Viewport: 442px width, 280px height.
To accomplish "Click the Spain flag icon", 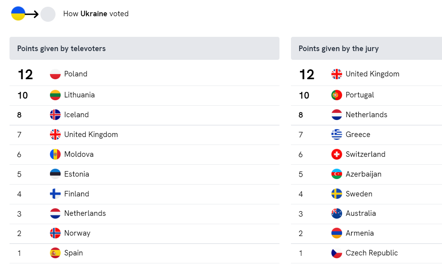I will point(55,253).
